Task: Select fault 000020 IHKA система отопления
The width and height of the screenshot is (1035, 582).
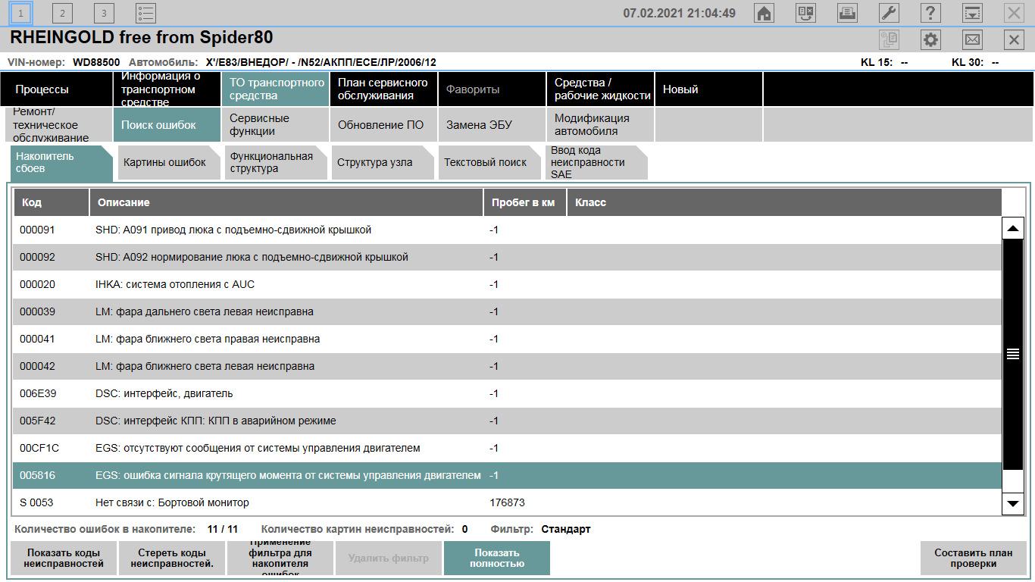Action: point(508,284)
